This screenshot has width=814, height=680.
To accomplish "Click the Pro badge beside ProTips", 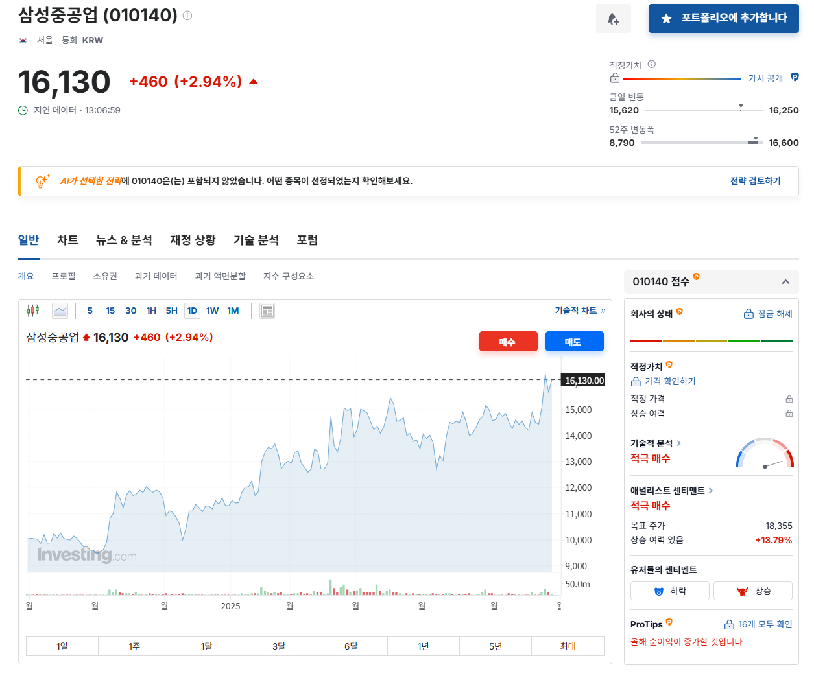I will pyautogui.click(x=669, y=622).
